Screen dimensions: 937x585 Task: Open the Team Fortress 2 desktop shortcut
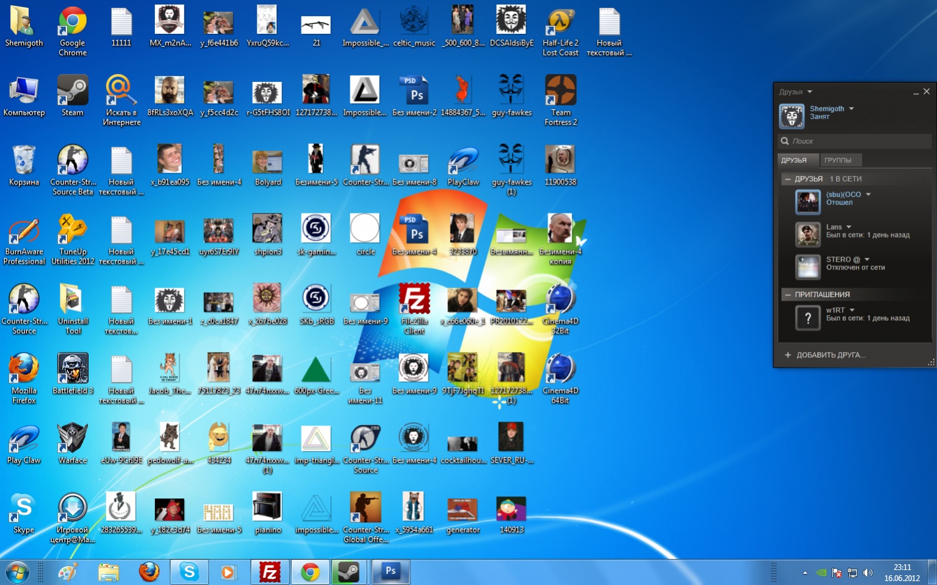[x=560, y=91]
